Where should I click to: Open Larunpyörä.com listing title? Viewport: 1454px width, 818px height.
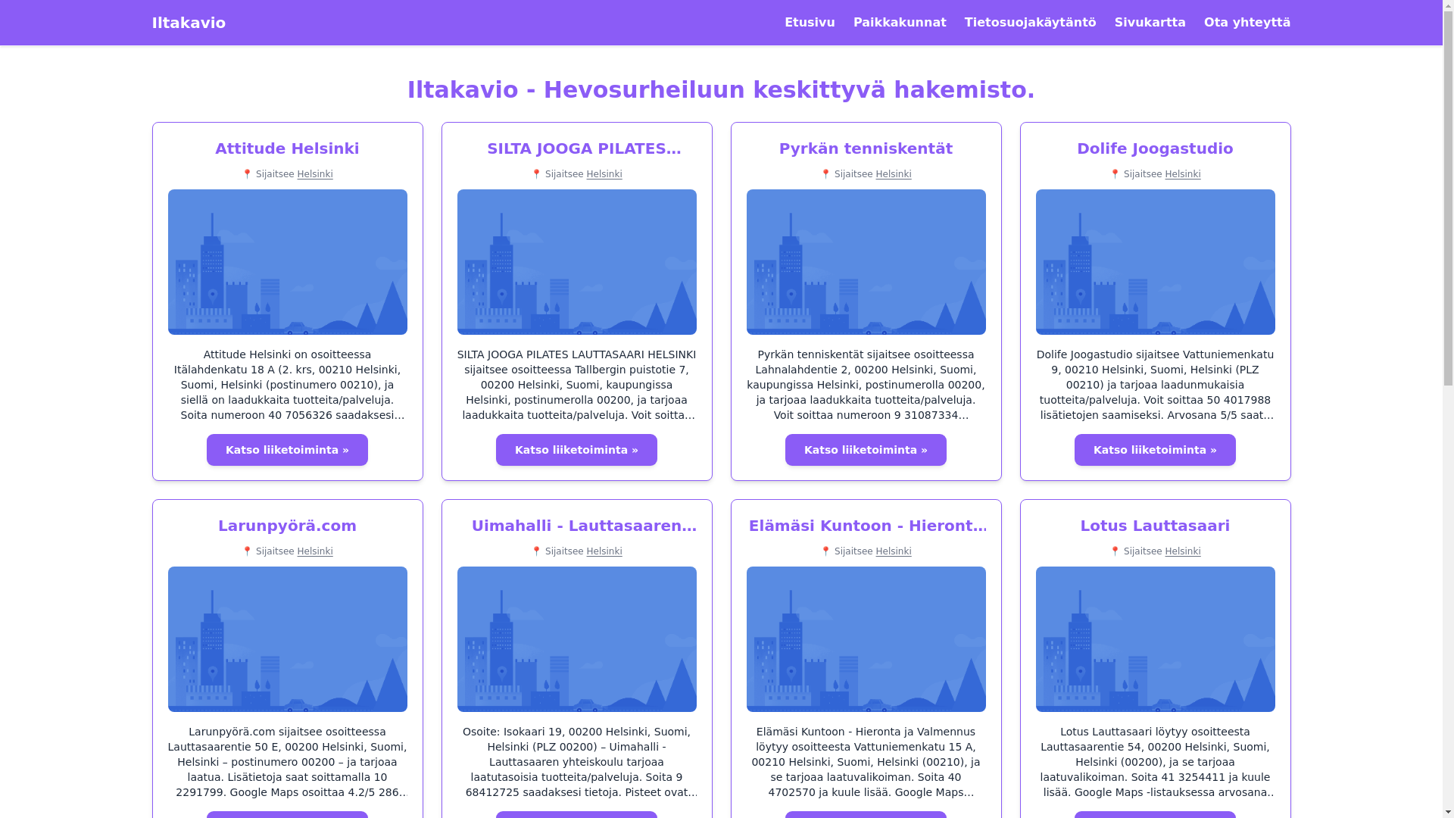(x=287, y=526)
